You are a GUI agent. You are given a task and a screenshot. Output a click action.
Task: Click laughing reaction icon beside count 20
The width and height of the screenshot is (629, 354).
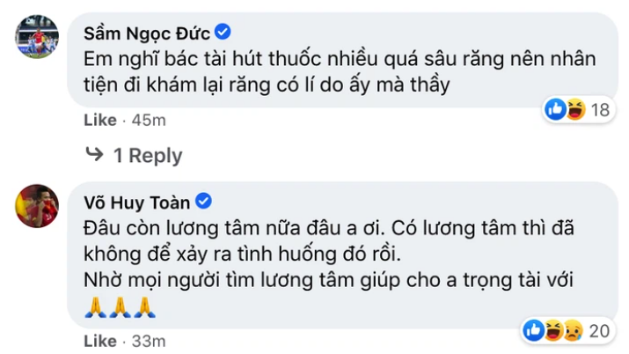tap(552, 329)
